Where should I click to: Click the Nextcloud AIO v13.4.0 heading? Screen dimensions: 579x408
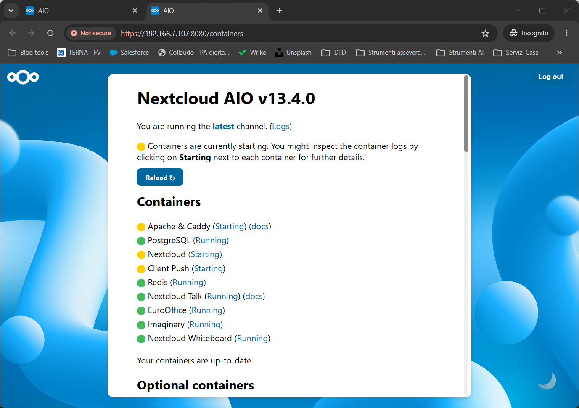pyautogui.click(x=226, y=98)
